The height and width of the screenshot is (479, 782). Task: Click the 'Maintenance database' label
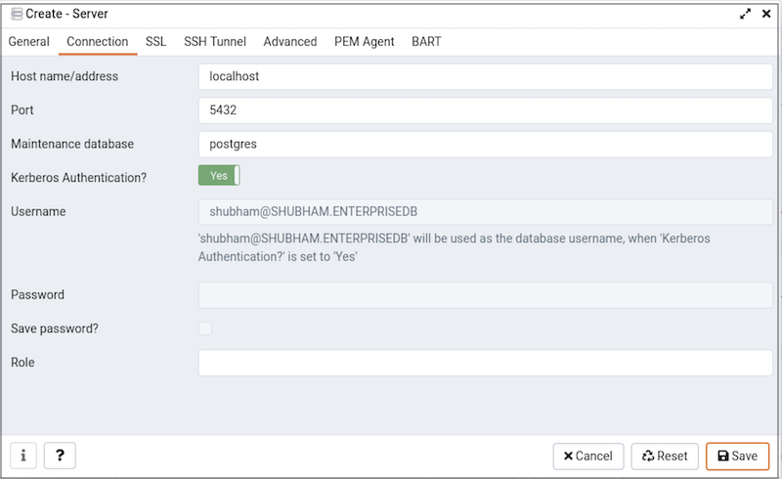[x=72, y=144]
